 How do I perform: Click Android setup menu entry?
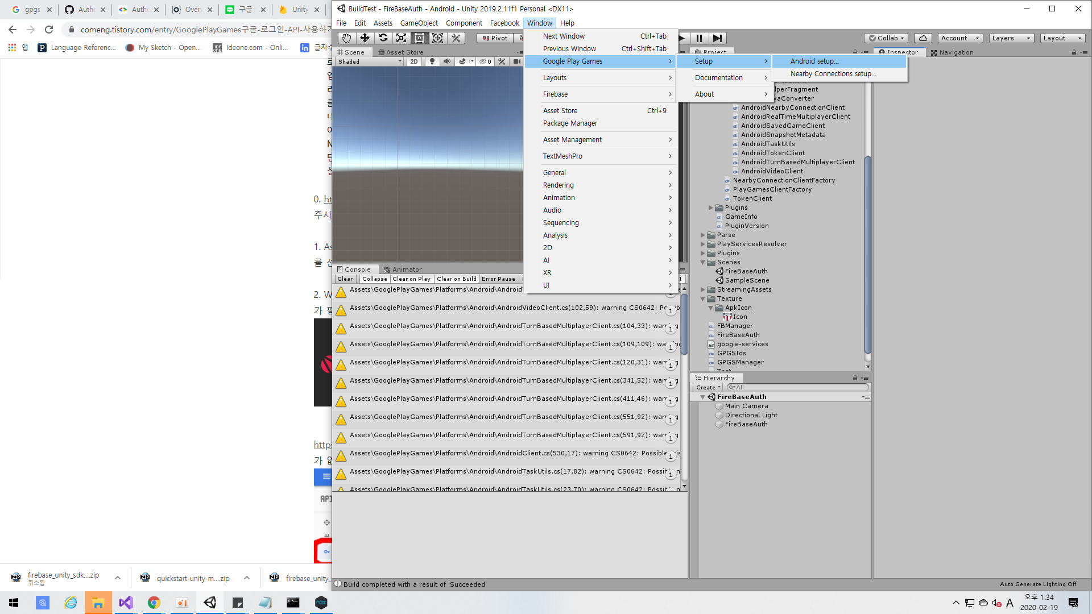(814, 61)
